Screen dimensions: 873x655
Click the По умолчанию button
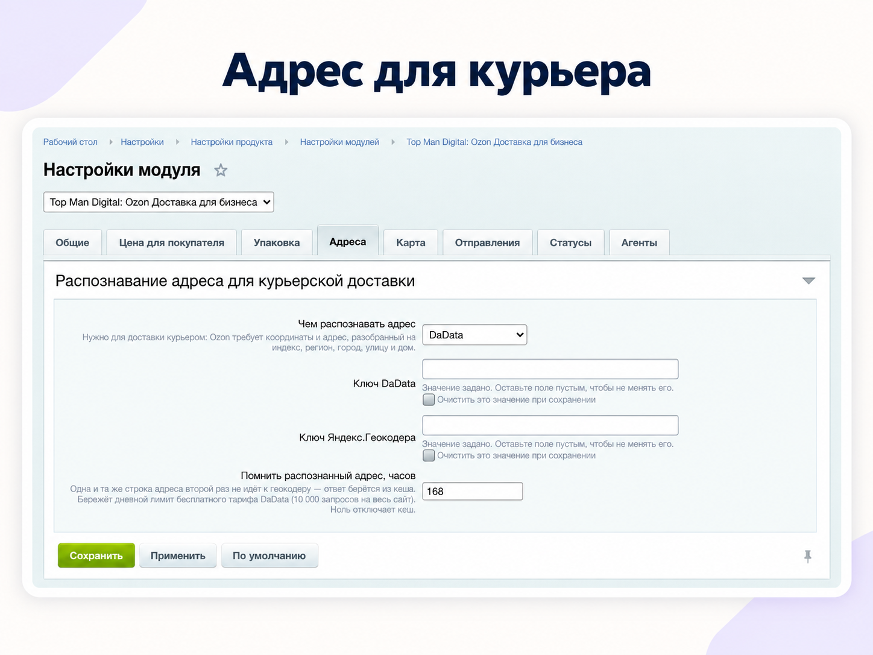coord(269,555)
